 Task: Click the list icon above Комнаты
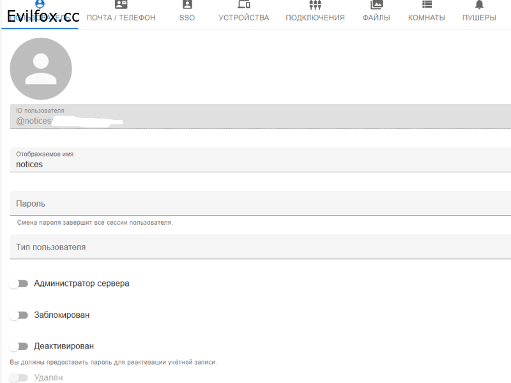pos(427,4)
